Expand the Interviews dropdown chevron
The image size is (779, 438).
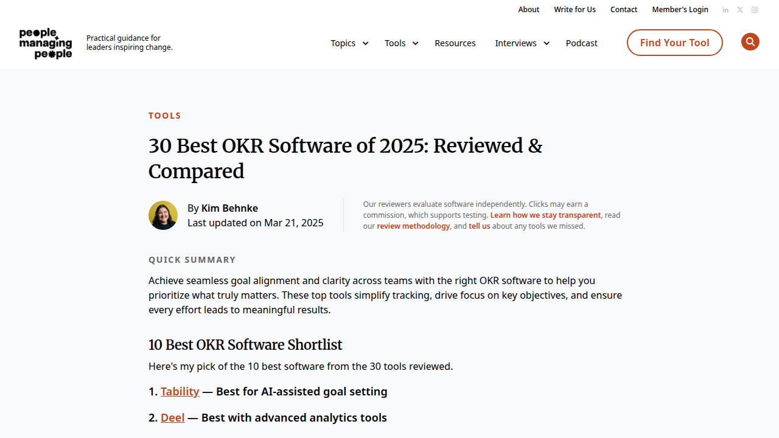(x=547, y=43)
